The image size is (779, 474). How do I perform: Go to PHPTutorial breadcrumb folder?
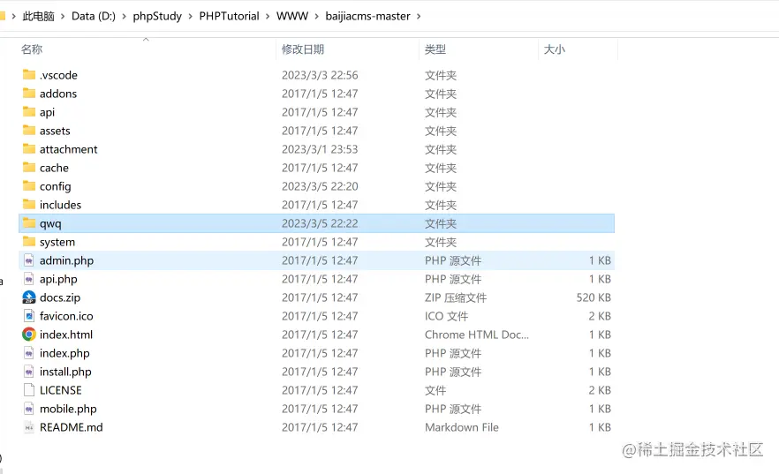(x=229, y=17)
